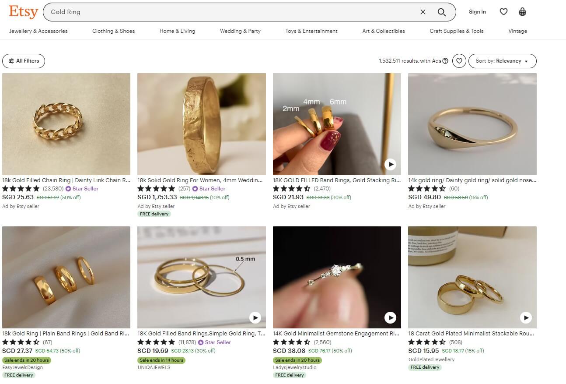Open the Sign in menu
The width and height of the screenshot is (566, 384).
click(477, 12)
